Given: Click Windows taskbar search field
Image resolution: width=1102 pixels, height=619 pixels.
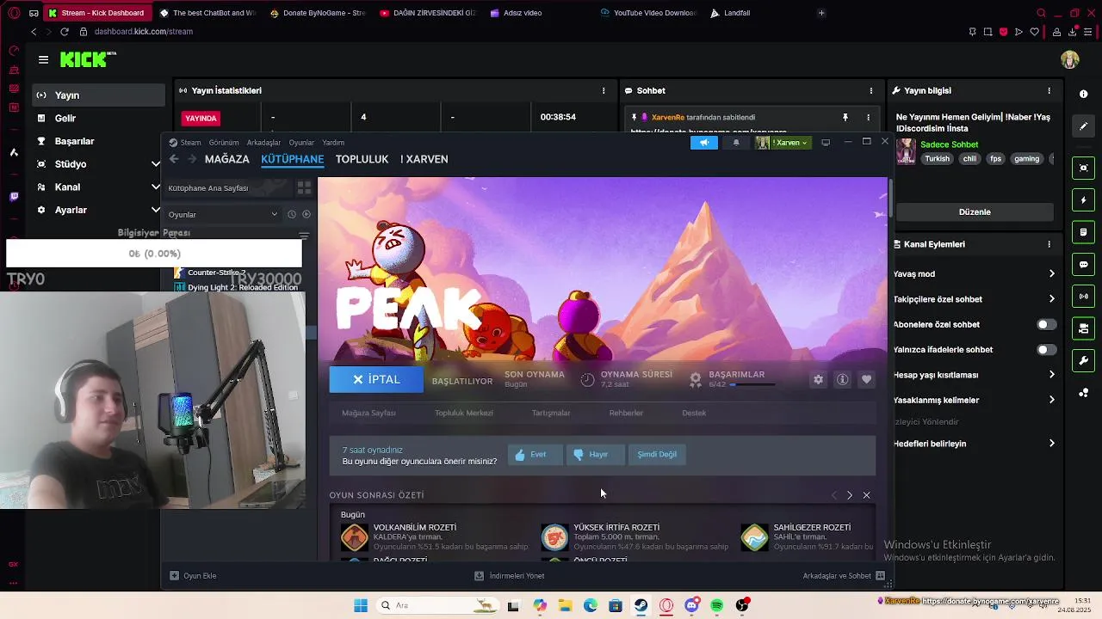Looking at the screenshot, I should pos(437,605).
